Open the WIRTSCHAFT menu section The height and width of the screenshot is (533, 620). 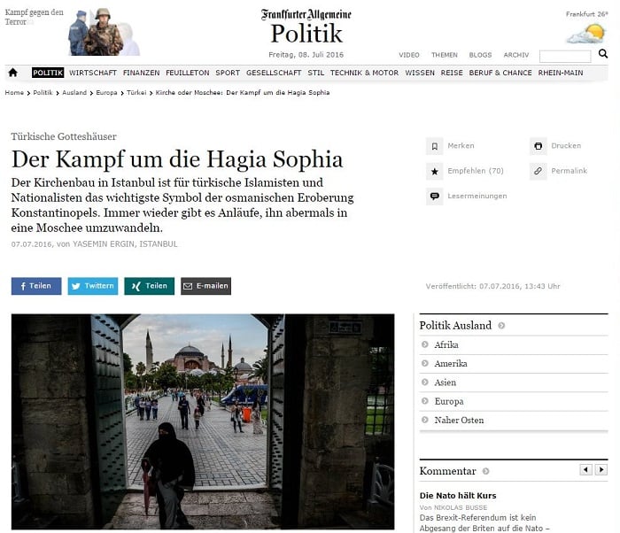pyautogui.click(x=93, y=73)
